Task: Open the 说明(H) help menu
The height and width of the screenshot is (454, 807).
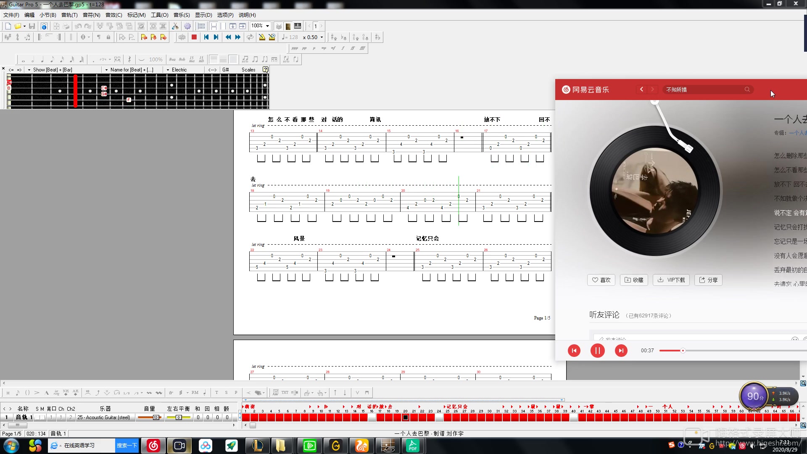Action: tap(247, 15)
